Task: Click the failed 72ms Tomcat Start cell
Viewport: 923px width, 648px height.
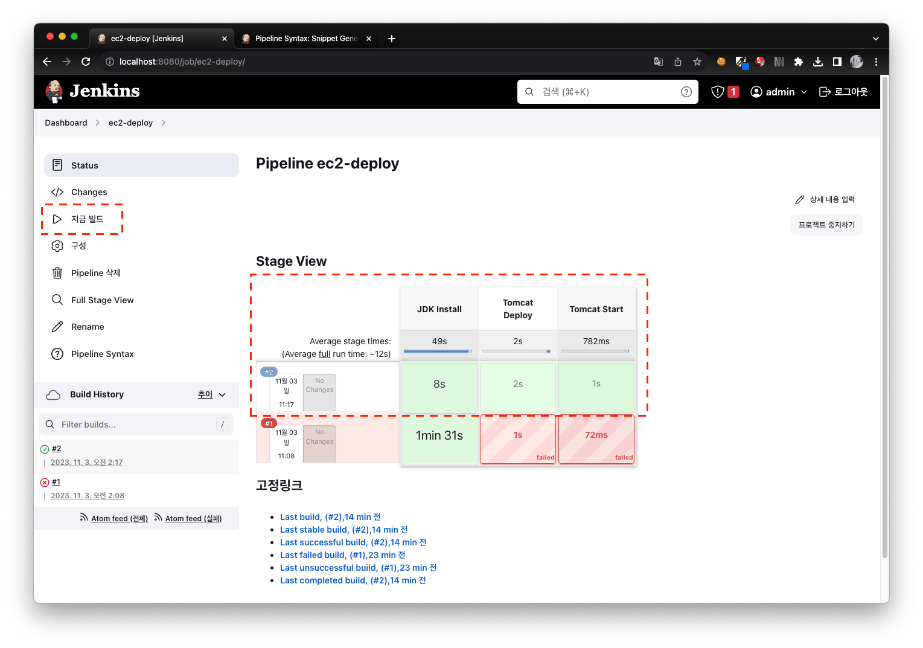Action: [x=596, y=439]
